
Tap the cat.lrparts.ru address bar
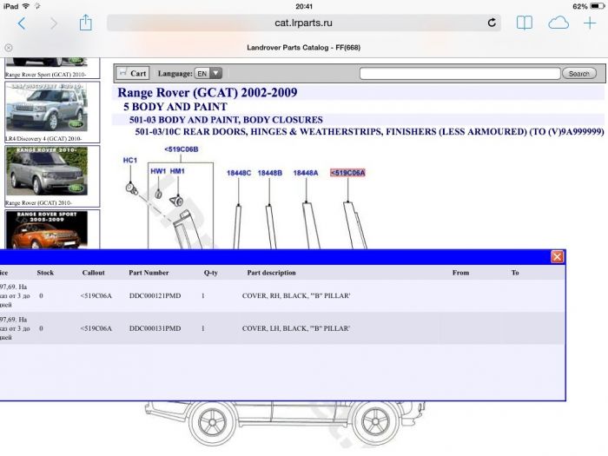pos(304,23)
